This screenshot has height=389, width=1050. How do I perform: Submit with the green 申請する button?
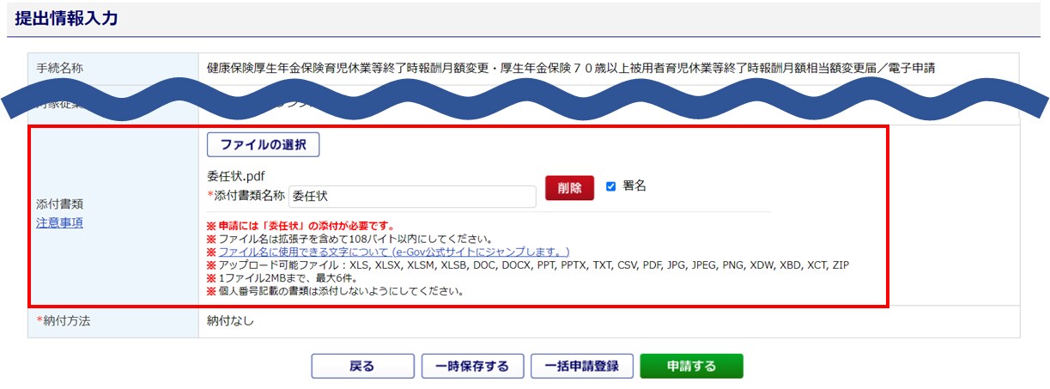click(691, 367)
